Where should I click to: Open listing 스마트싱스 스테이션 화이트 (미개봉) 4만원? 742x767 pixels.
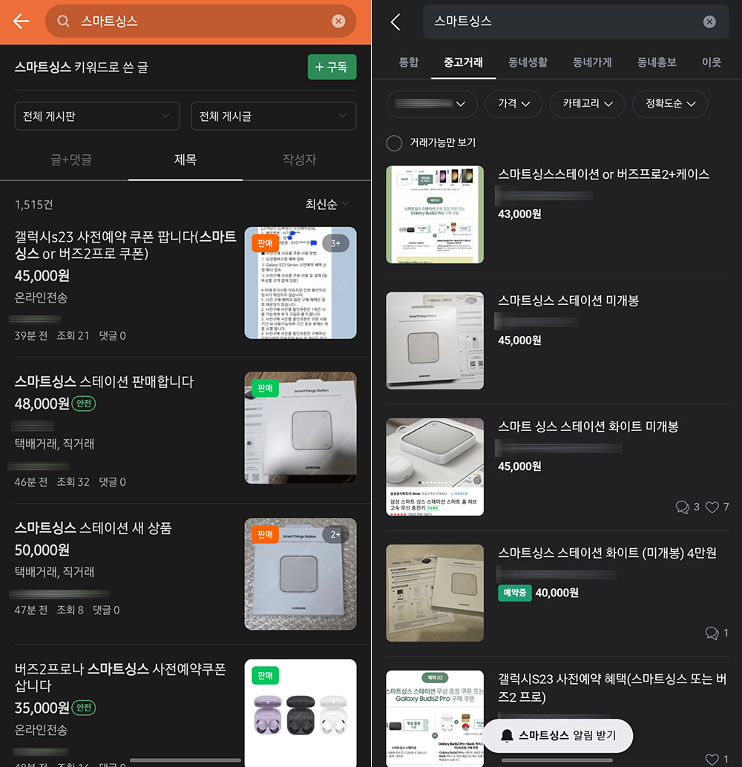pyautogui.click(x=607, y=553)
